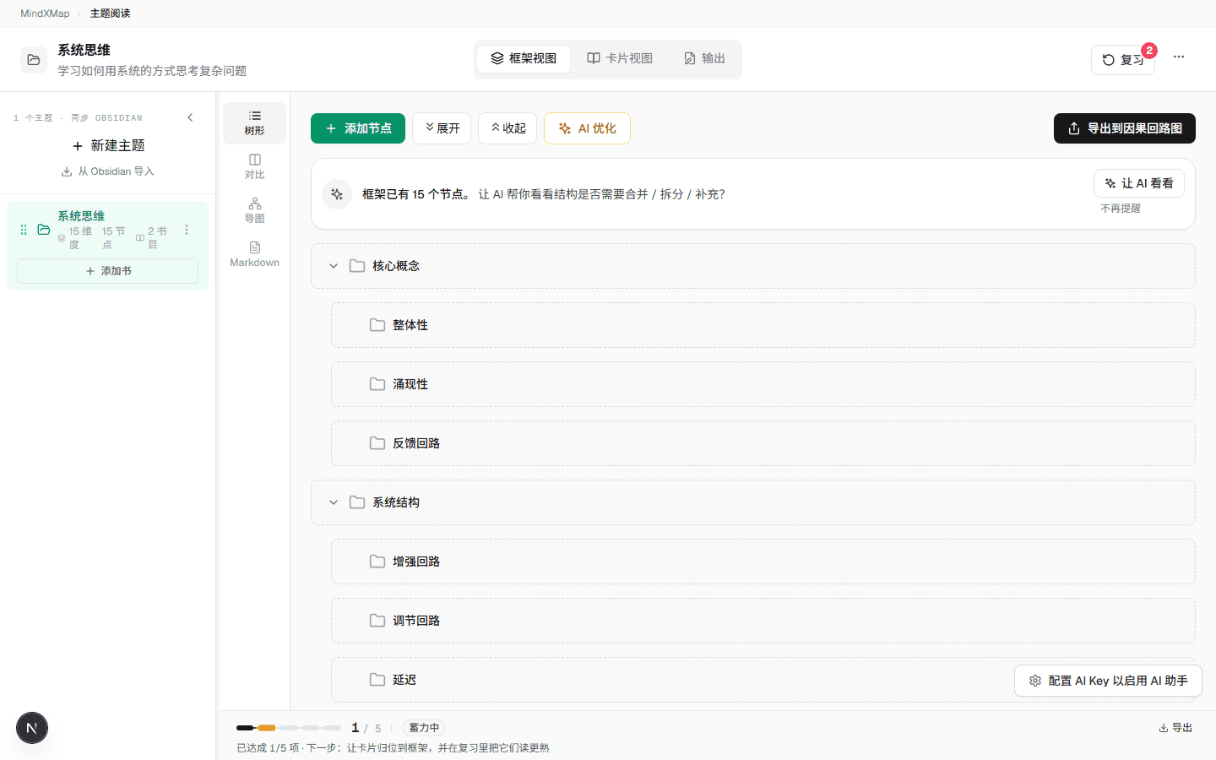This screenshot has width=1216, height=760.
Task: Click the 主题阅读 breadcrumb
Action: 110,14
